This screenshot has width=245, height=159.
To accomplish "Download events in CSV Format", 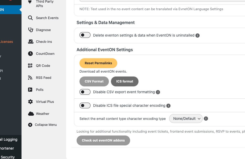I will 94,81.
